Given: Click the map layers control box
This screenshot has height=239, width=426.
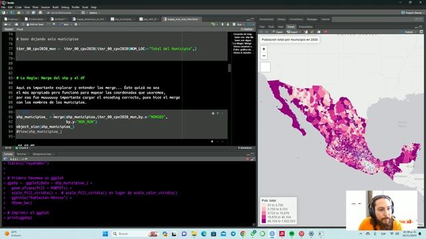Looking at the screenshot, I should 266,67.
